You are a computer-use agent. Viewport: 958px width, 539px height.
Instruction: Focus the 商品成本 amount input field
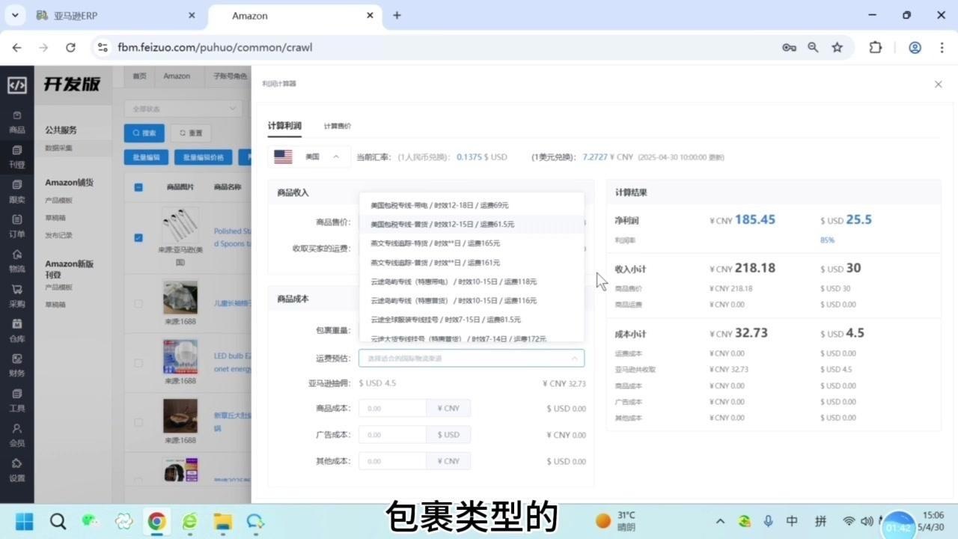pyautogui.click(x=393, y=408)
